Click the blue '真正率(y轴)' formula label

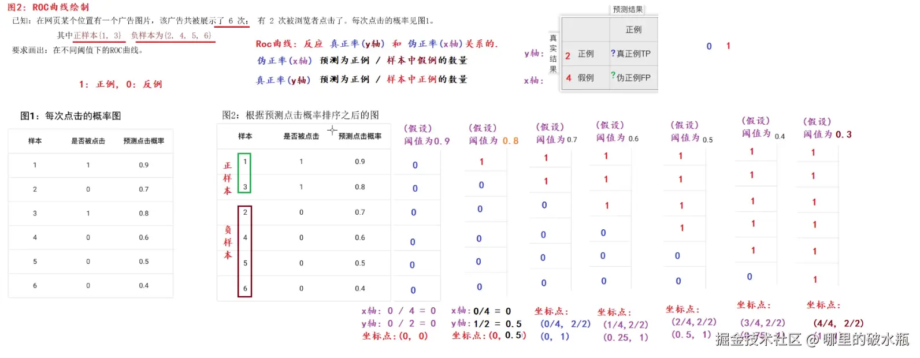click(283, 80)
